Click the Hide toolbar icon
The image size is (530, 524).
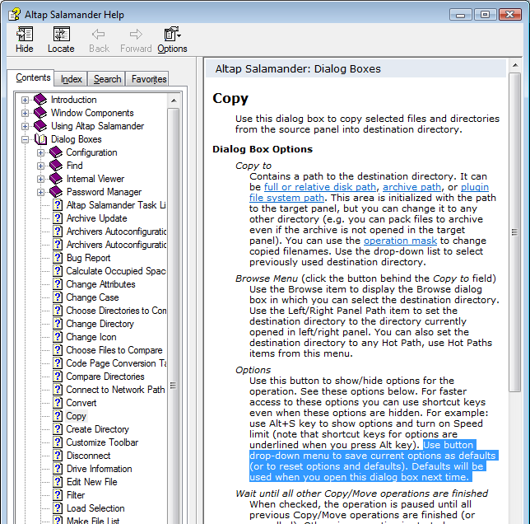pos(25,34)
